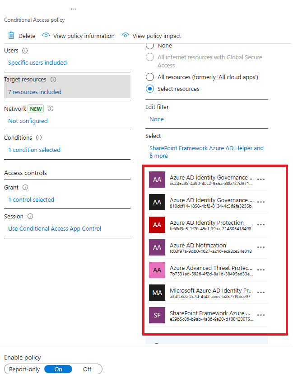Click None under Edit filter
The height and width of the screenshot is (374, 293).
[x=157, y=119]
